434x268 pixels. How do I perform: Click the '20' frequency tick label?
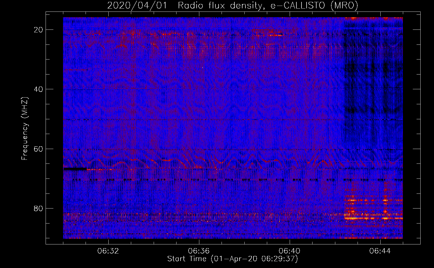(39, 29)
